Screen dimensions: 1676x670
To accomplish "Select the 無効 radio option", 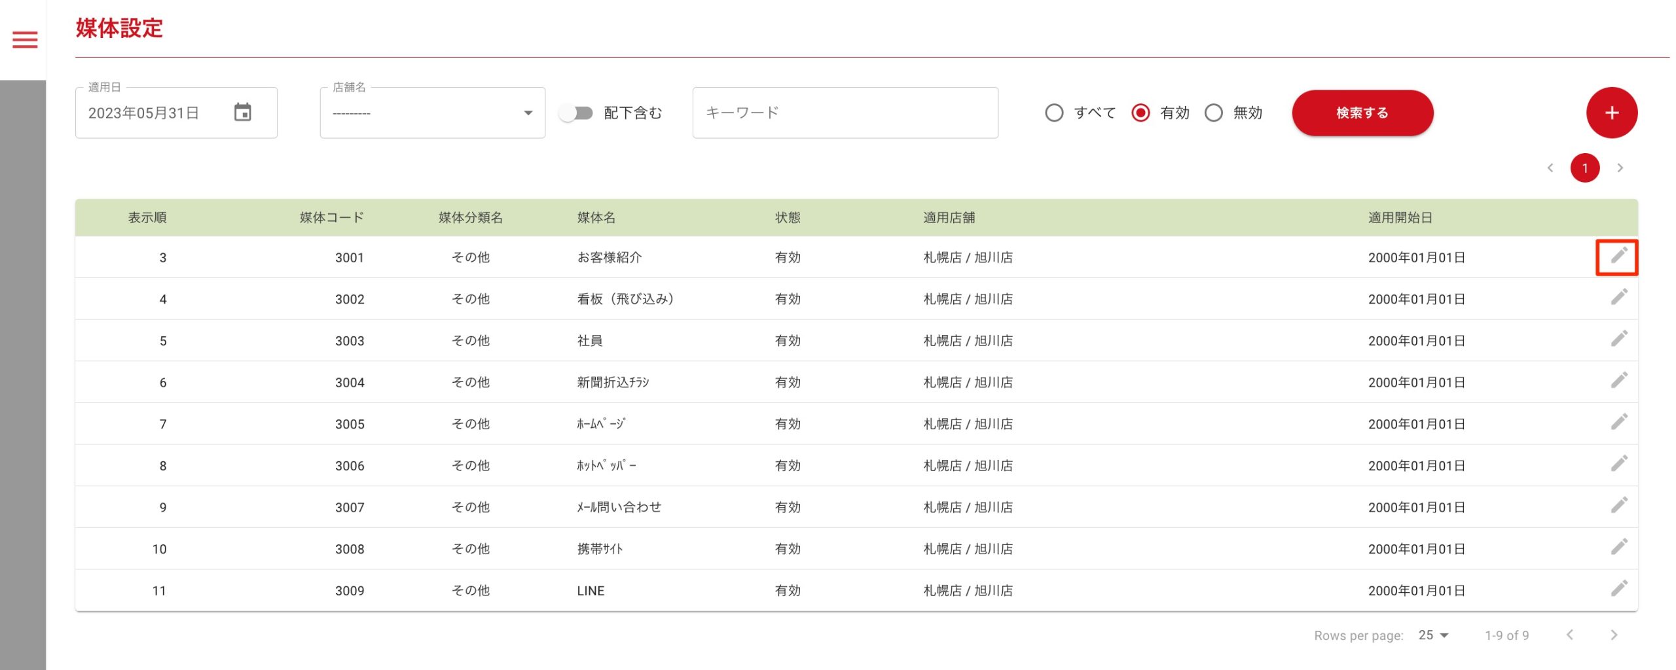I will click(x=1213, y=113).
